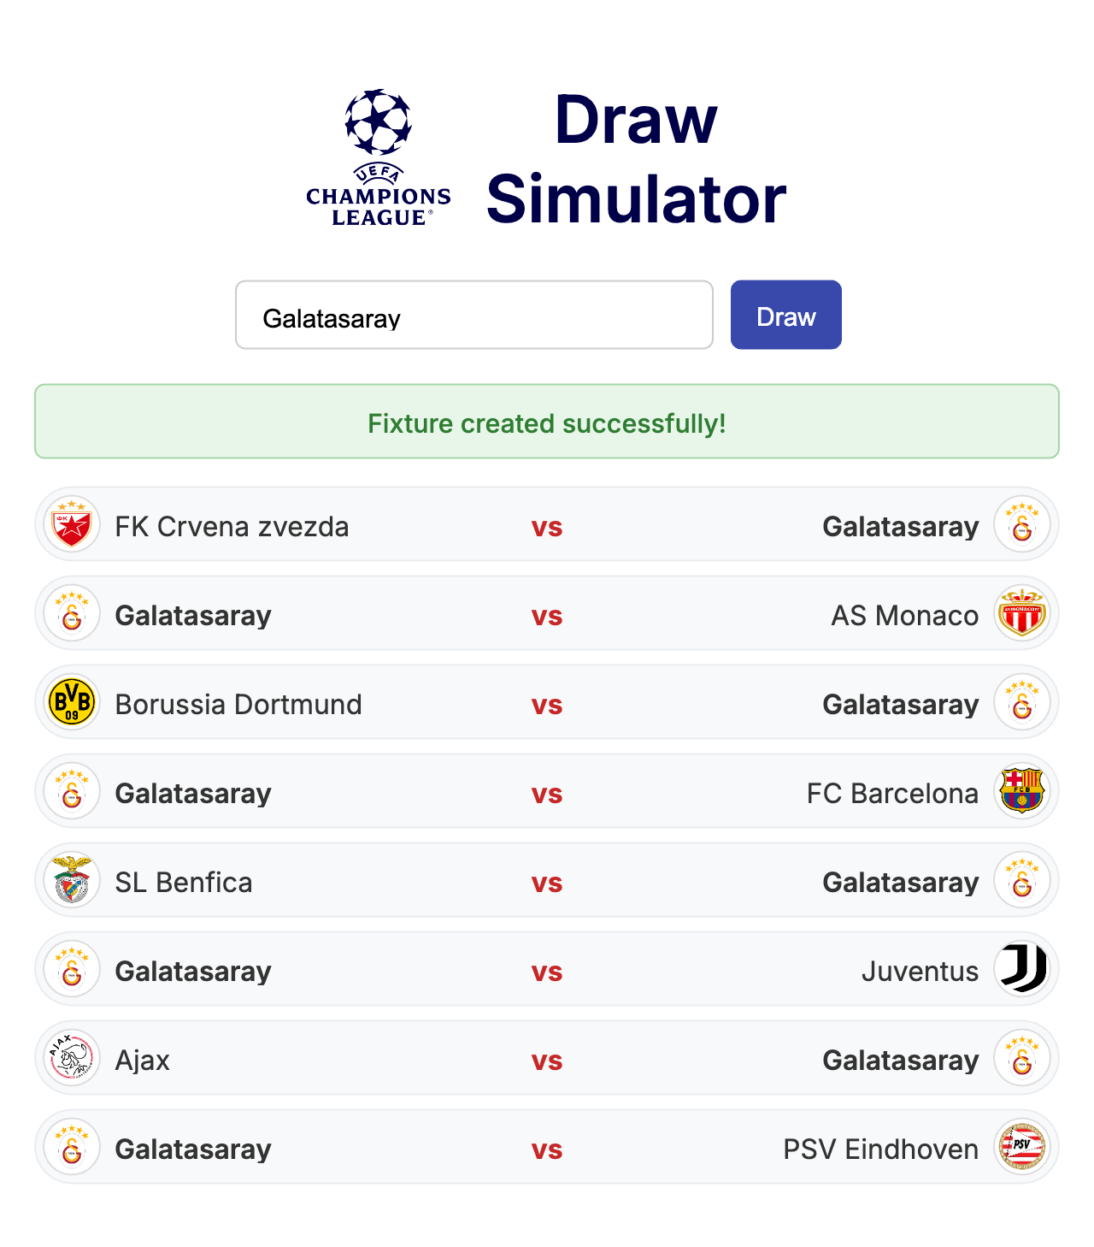Click the AS Monaco club crest
Image resolution: width=1094 pixels, height=1247 pixels.
click(1022, 614)
